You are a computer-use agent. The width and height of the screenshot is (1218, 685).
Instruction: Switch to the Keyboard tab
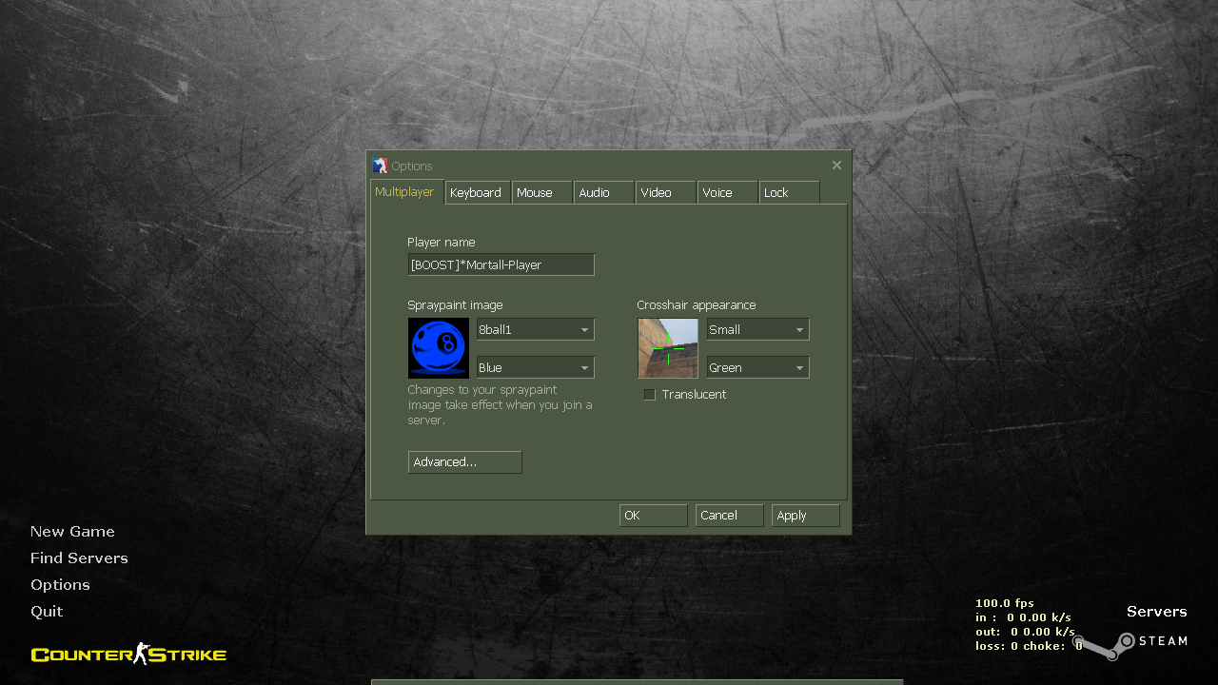(477, 193)
